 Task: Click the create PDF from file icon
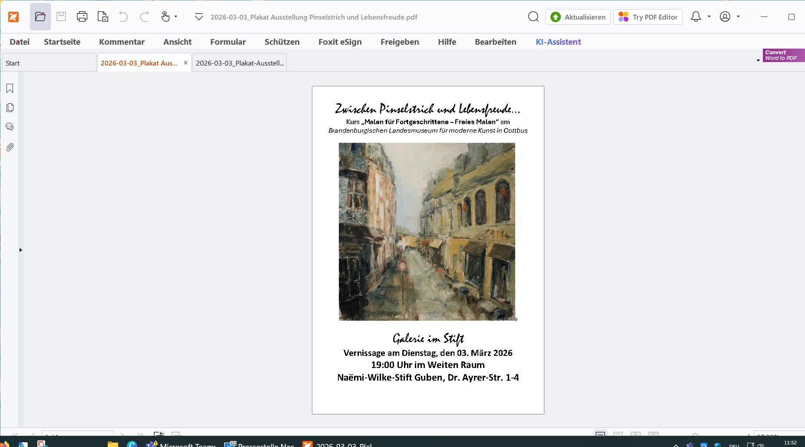click(103, 17)
